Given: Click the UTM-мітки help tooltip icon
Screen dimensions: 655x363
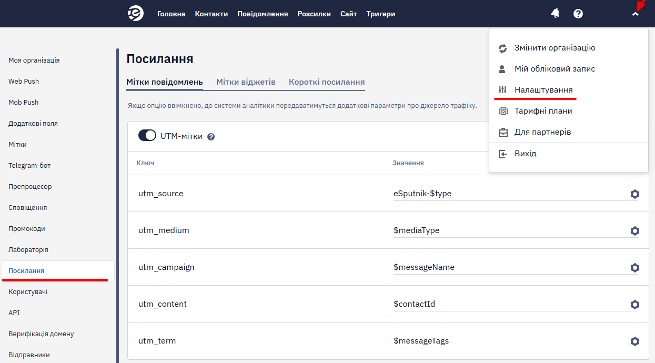Looking at the screenshot, I should click(x=211, y=137).
